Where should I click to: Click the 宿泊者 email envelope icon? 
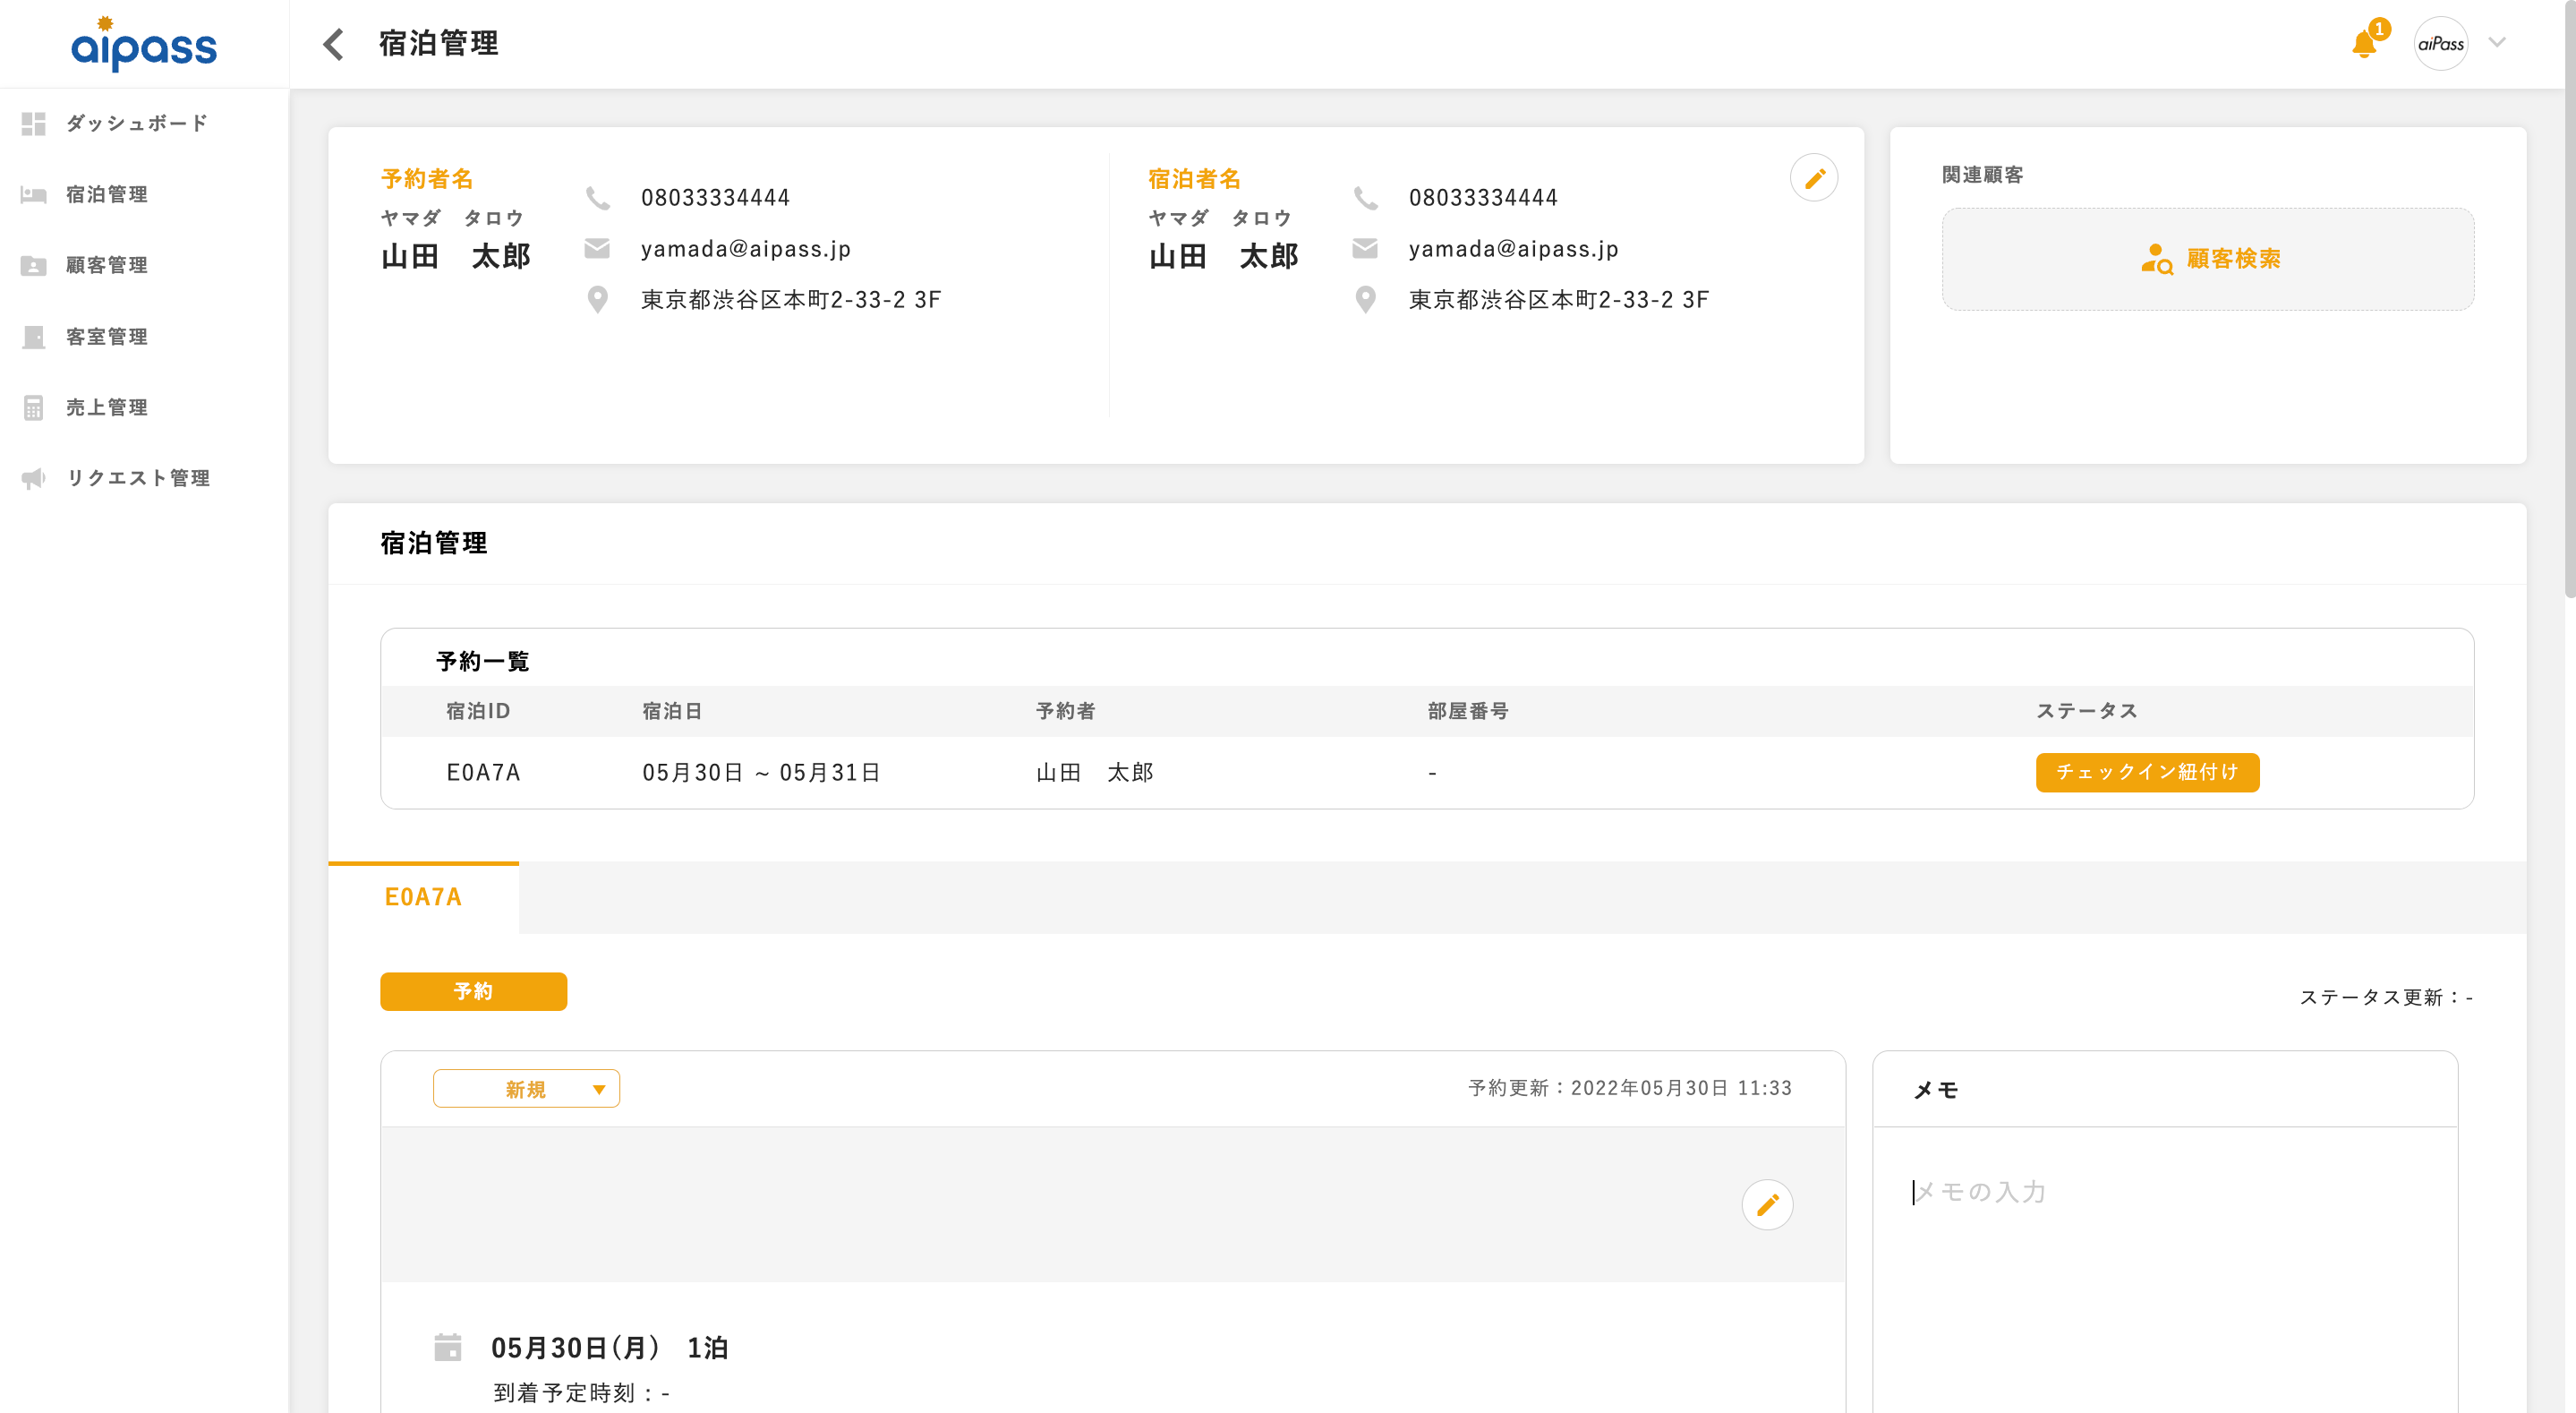(x=1365, y=248)
